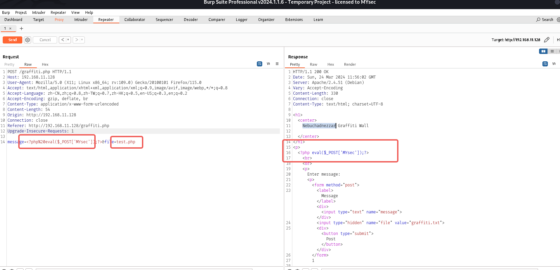Click the Referer header line

point(58,126)
